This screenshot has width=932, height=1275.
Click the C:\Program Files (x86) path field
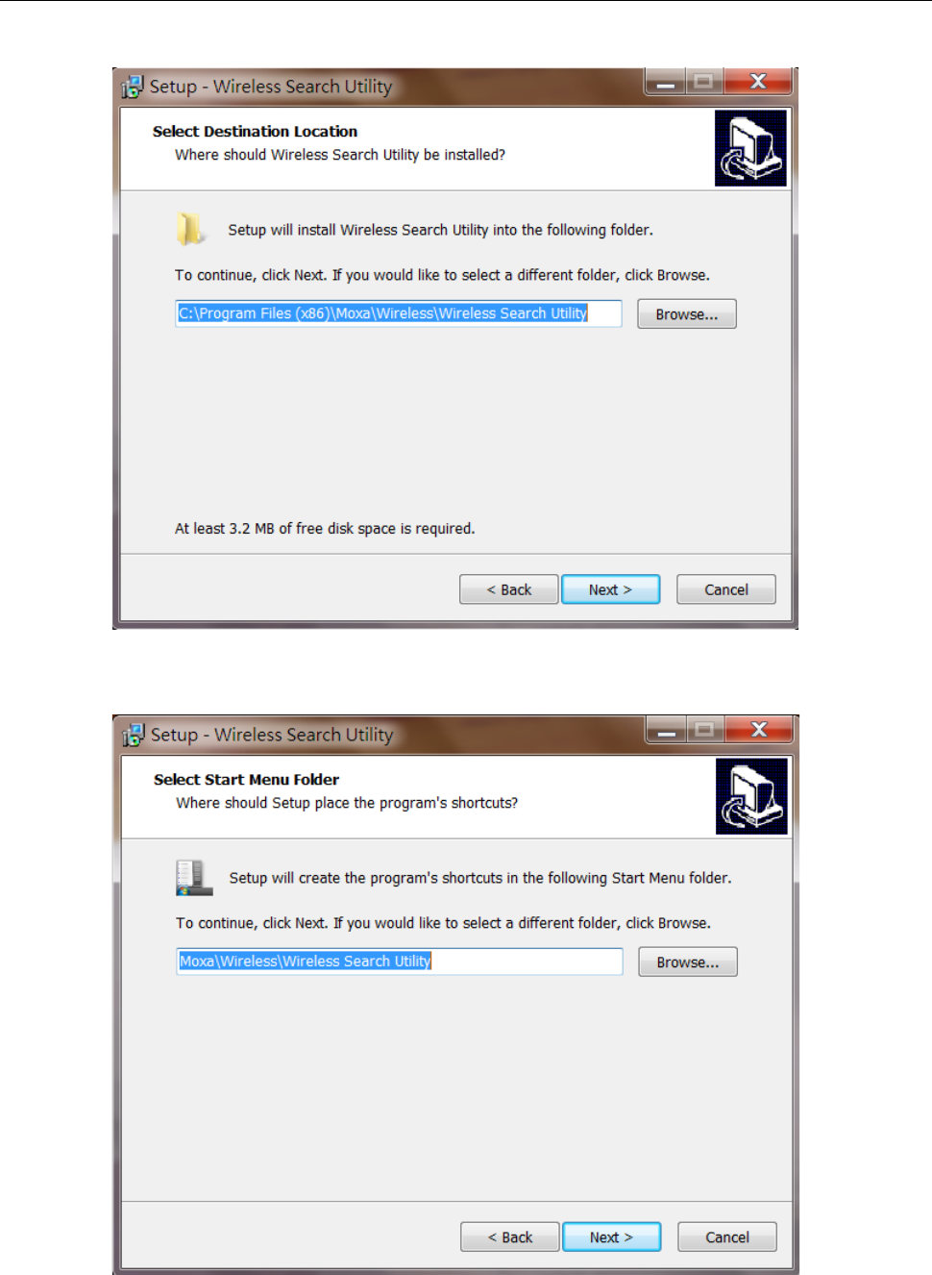(399, 313)
